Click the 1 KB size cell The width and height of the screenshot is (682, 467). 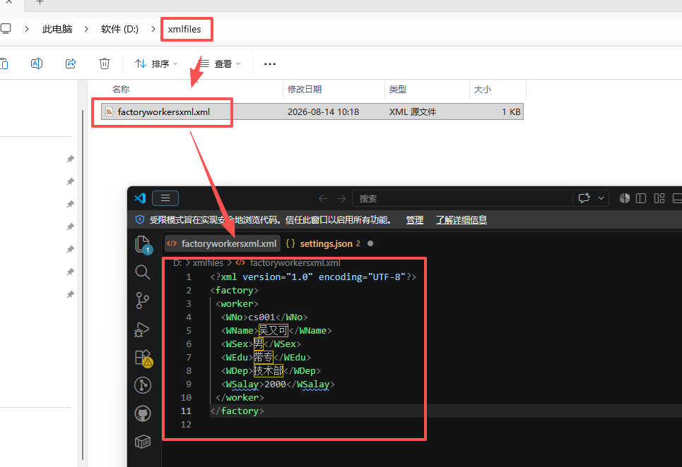tap(511, 111)
